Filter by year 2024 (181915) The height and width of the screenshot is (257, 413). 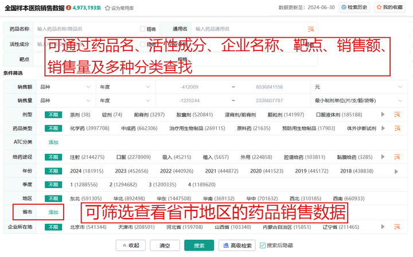tap(87, 171)
